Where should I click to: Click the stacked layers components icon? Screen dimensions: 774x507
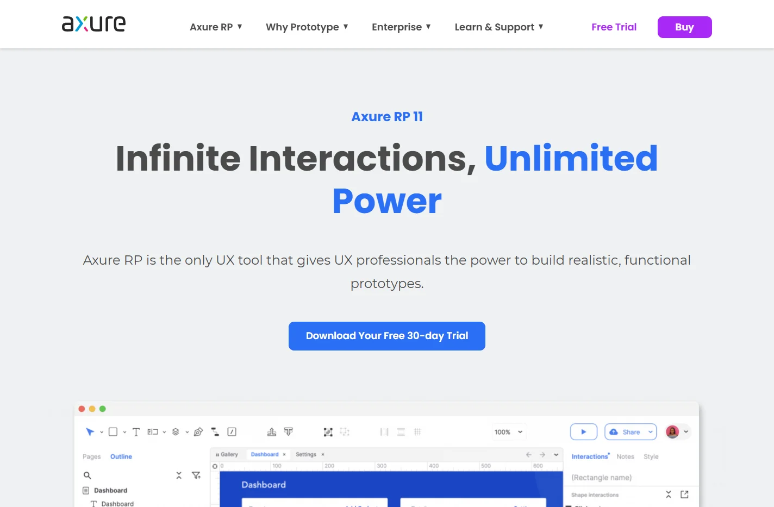click(x=176, y=432)
